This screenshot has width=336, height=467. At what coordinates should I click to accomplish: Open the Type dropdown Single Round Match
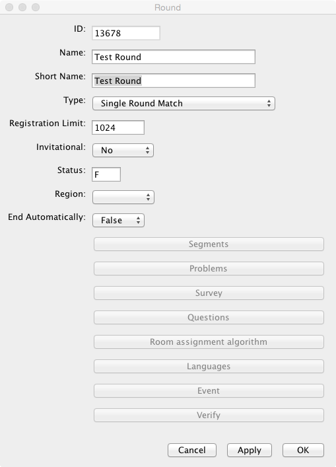(184, 103)
